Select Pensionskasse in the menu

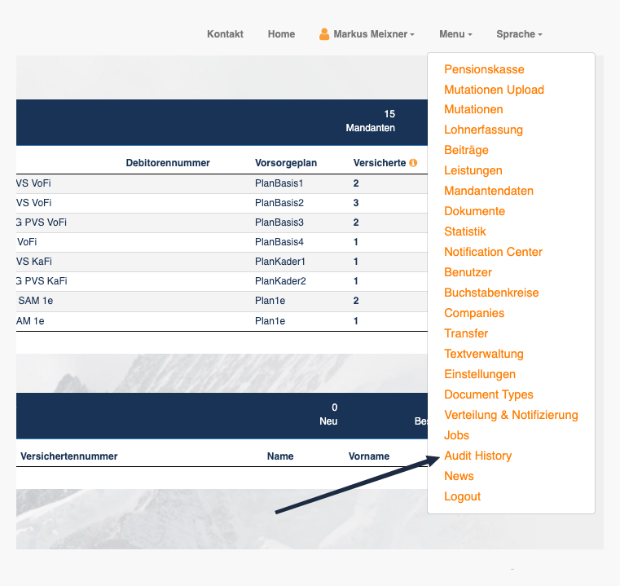tap(484, 69)
